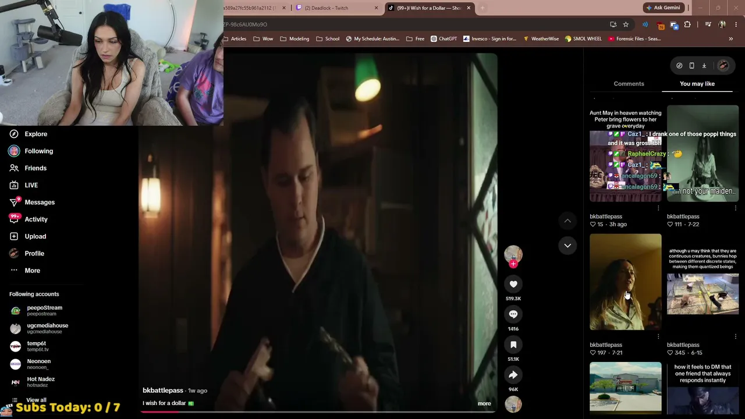Screen dimensions: 745x419
Task: Open the ChatGPT bookmark
Action: [444, 39]
